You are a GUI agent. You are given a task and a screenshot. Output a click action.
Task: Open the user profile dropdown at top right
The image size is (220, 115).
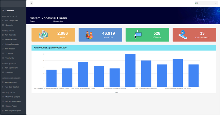click(206, 3)
